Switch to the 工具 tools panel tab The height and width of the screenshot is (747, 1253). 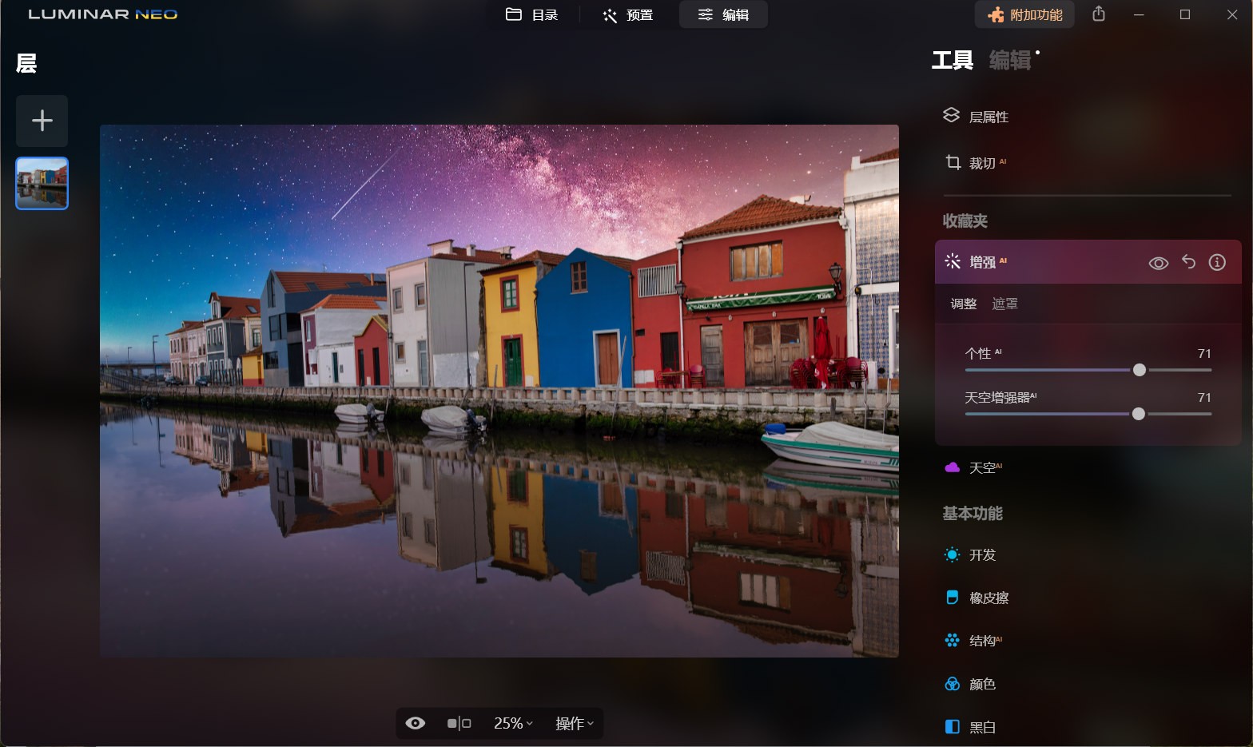click(953, 61)
